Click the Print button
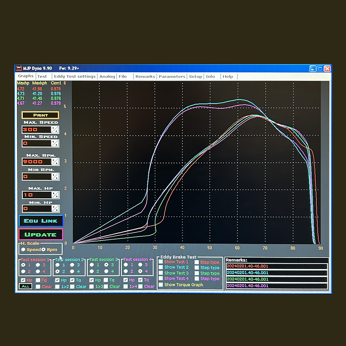Image resolution: width=346 pixels, height=346 pixels. pyautogui.click(x=40, y=115)
